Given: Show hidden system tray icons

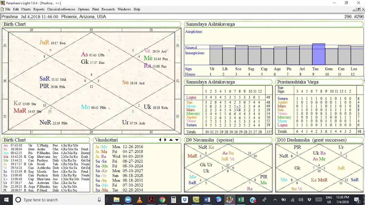Looking at the screenshot, I should tap(275, 200).
